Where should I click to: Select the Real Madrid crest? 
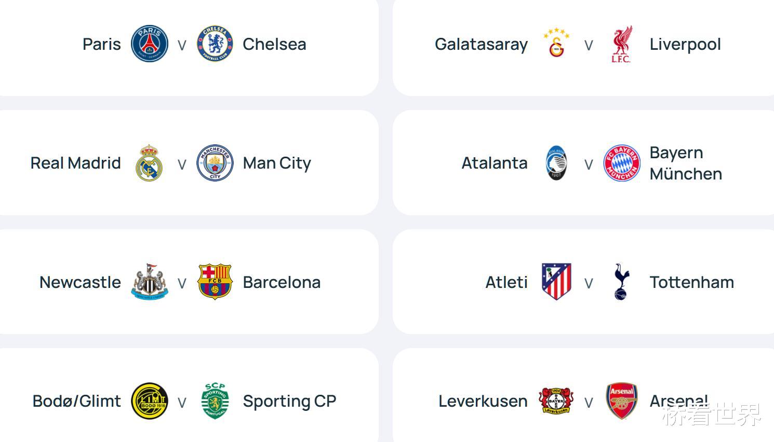click(x=150, y=163)
